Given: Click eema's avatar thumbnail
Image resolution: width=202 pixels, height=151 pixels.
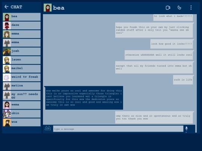Looking at the screenshot, I should click(7, 105).
